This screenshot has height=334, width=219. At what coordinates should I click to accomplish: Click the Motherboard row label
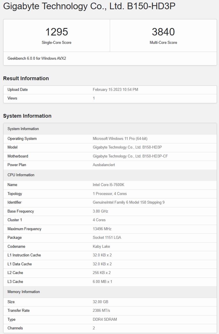[18, 156]
